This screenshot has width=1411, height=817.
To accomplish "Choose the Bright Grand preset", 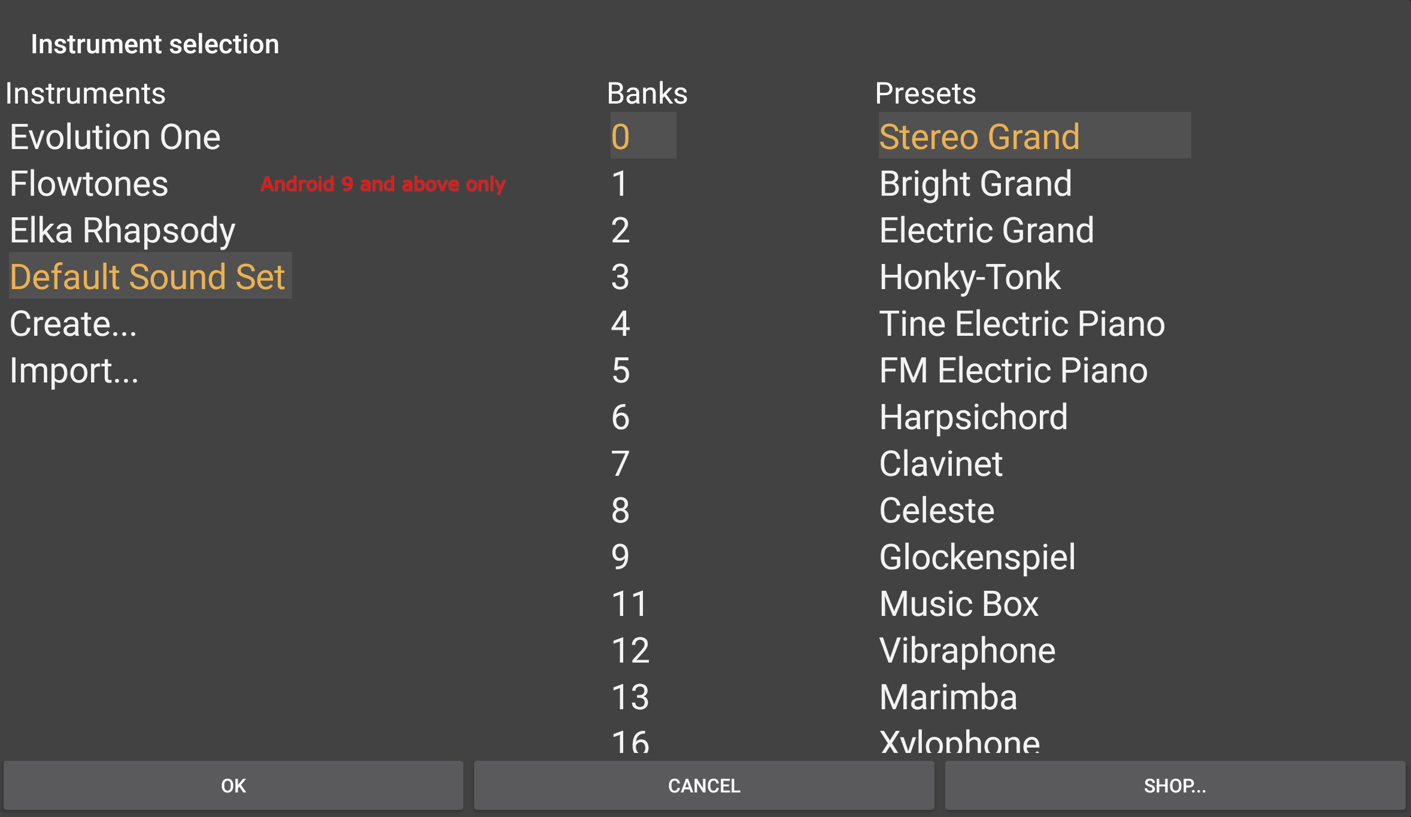I will tap(975, 183).
